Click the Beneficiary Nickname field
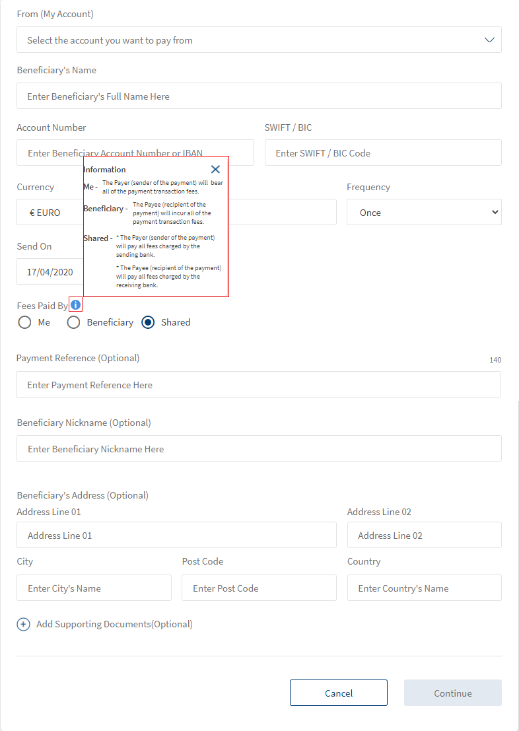 point(259,449)
